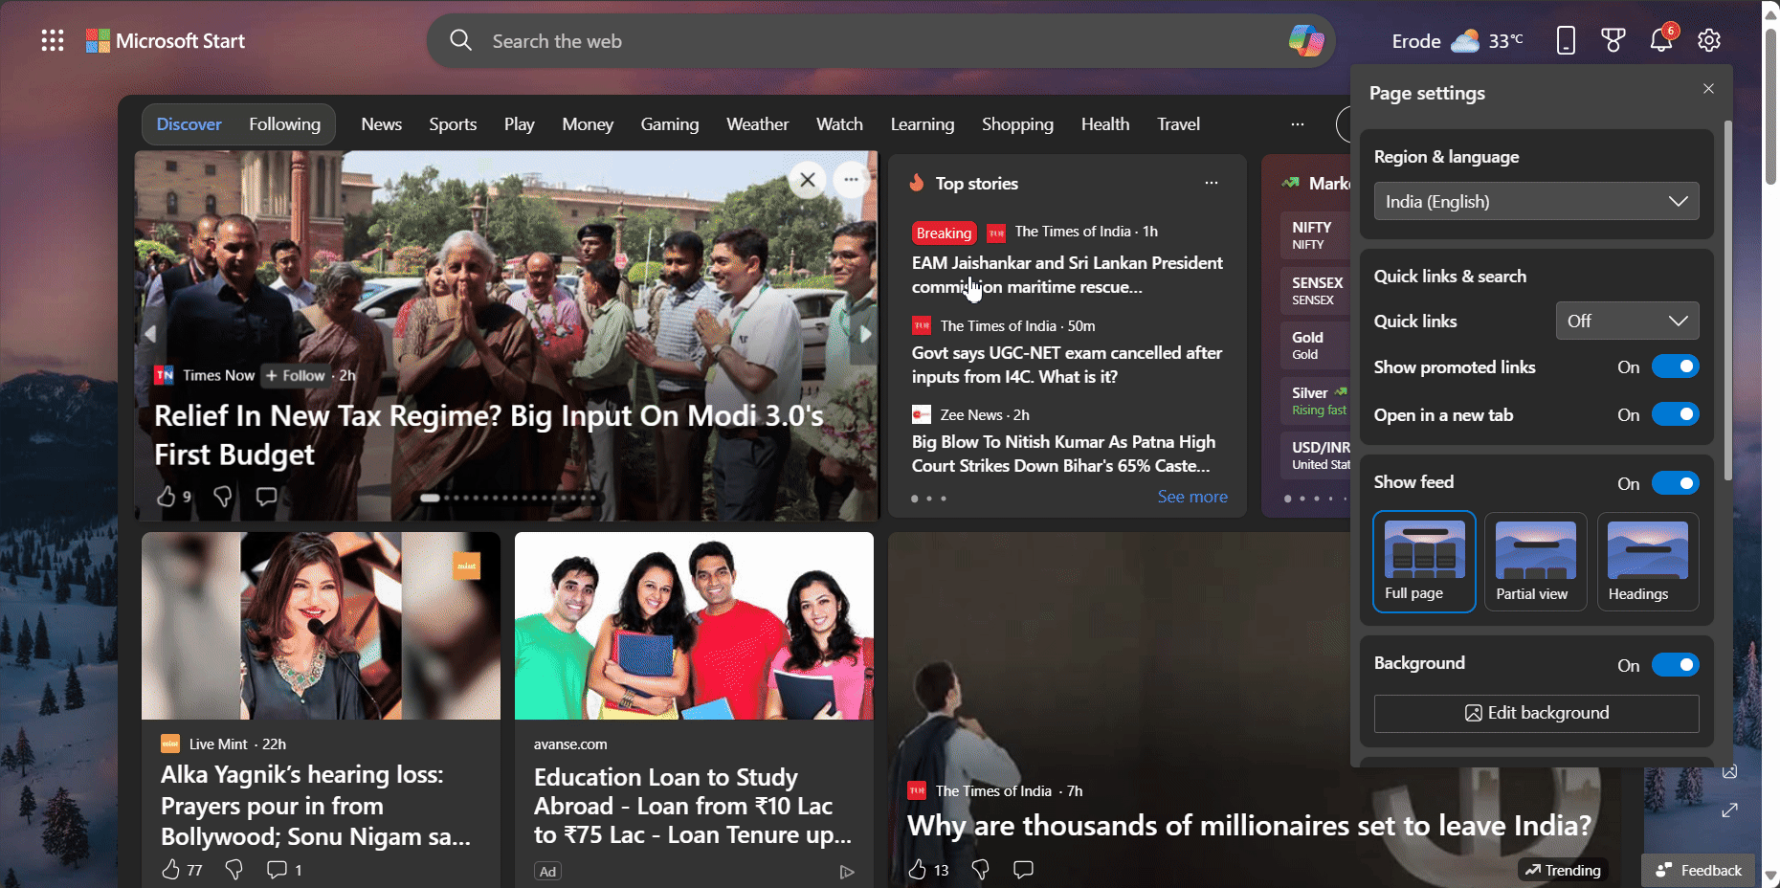Open the notifications bell
This screenshot has height=888, width=1780.
(x=1661, y=40)
